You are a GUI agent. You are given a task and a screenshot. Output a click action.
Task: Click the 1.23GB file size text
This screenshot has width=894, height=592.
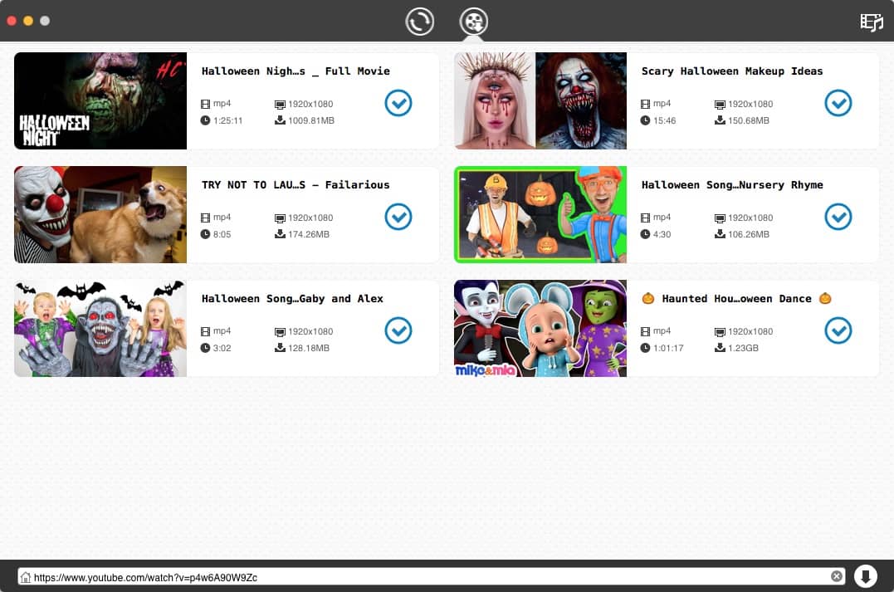743,348
